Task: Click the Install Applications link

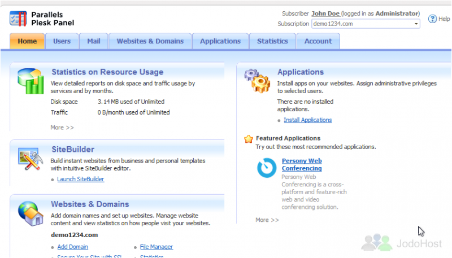Action: tap(307, 120)
